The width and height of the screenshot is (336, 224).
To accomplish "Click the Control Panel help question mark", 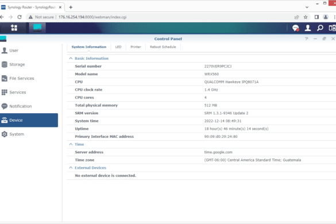I will pos(307,39).
